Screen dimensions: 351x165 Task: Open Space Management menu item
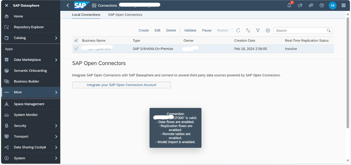[x=29, y=104]
